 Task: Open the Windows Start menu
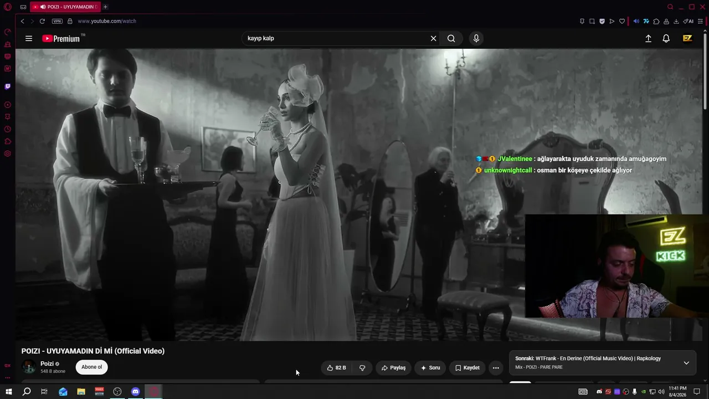tap(8, 392)
